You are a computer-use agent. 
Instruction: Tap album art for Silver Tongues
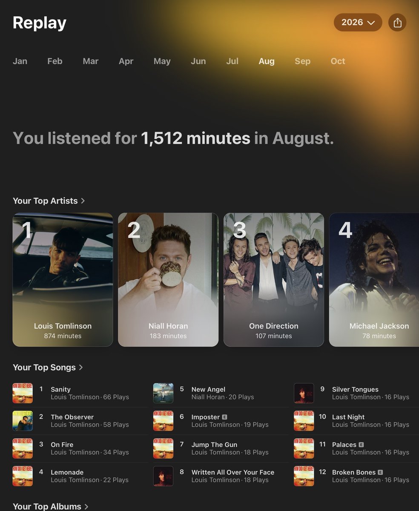304,393
